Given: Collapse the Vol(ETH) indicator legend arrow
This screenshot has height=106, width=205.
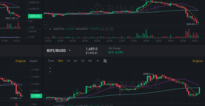Looking at the screenshot, I should 50,29.
